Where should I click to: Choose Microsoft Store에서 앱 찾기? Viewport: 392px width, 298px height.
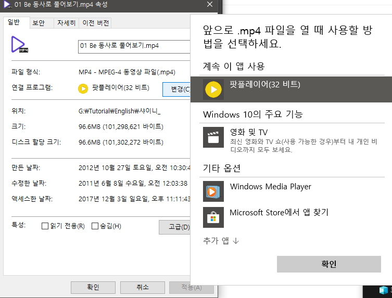279,212
